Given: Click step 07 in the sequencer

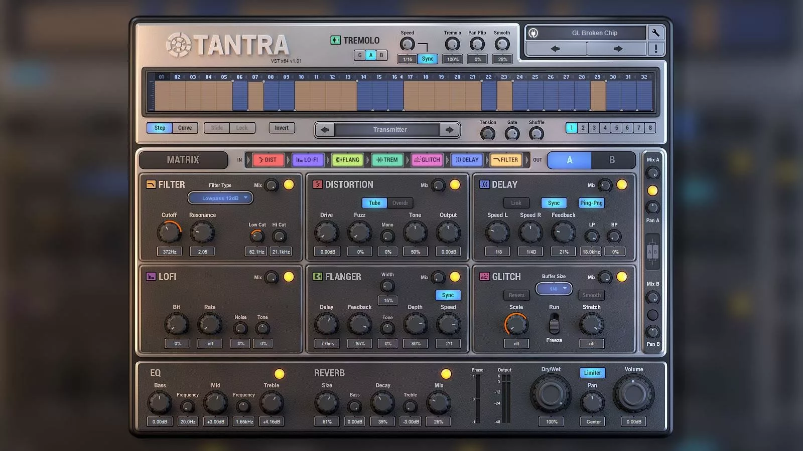Looking at the screenshot, I should click(x=255, y=96).
